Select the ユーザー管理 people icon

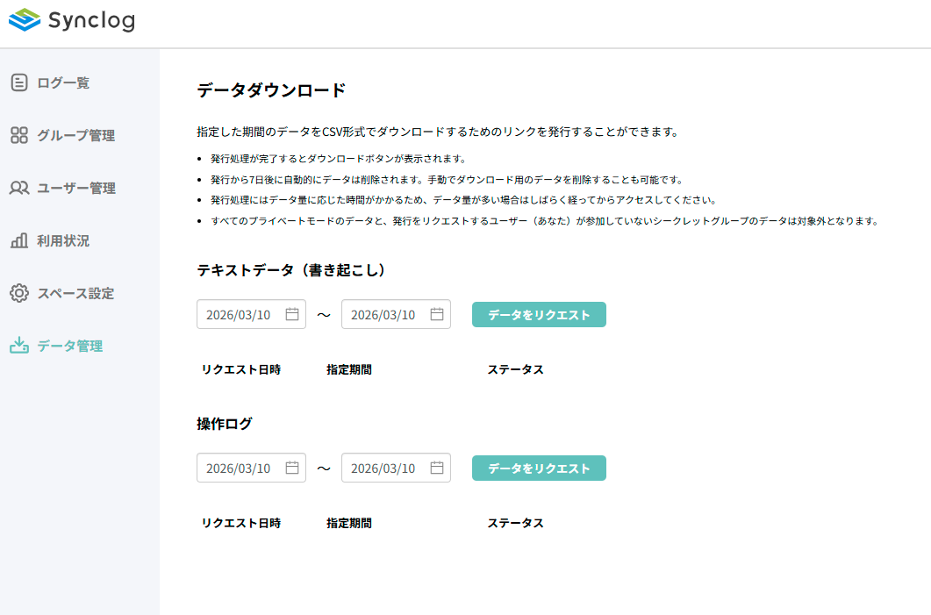[18, 188]
